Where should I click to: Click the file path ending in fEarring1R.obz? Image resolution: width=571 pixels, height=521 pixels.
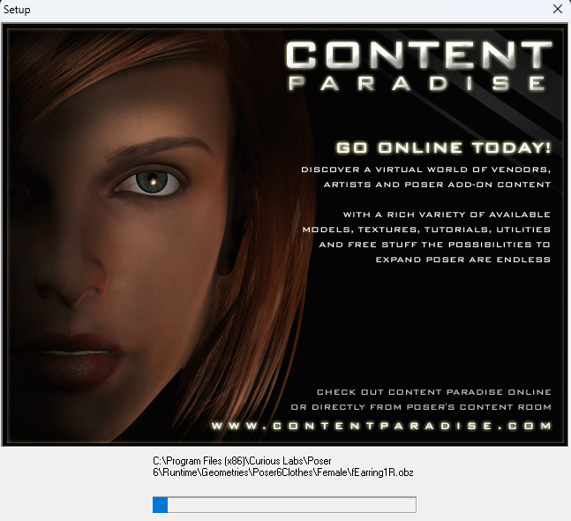(283, 467)
